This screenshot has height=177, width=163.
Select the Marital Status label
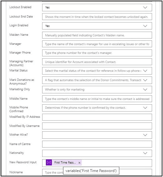point(18,70)
